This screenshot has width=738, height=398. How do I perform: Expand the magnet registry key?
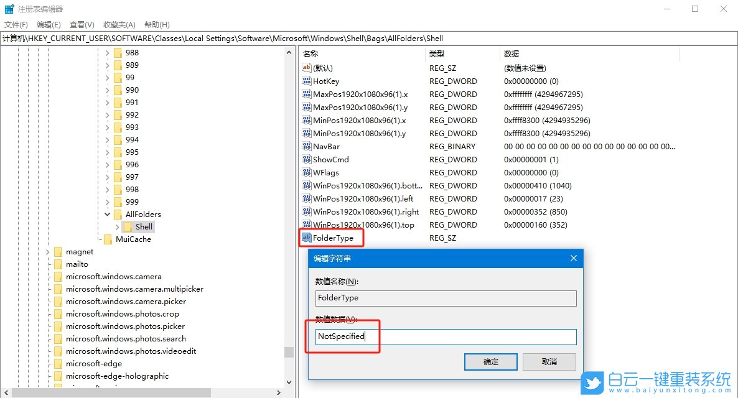47,251
